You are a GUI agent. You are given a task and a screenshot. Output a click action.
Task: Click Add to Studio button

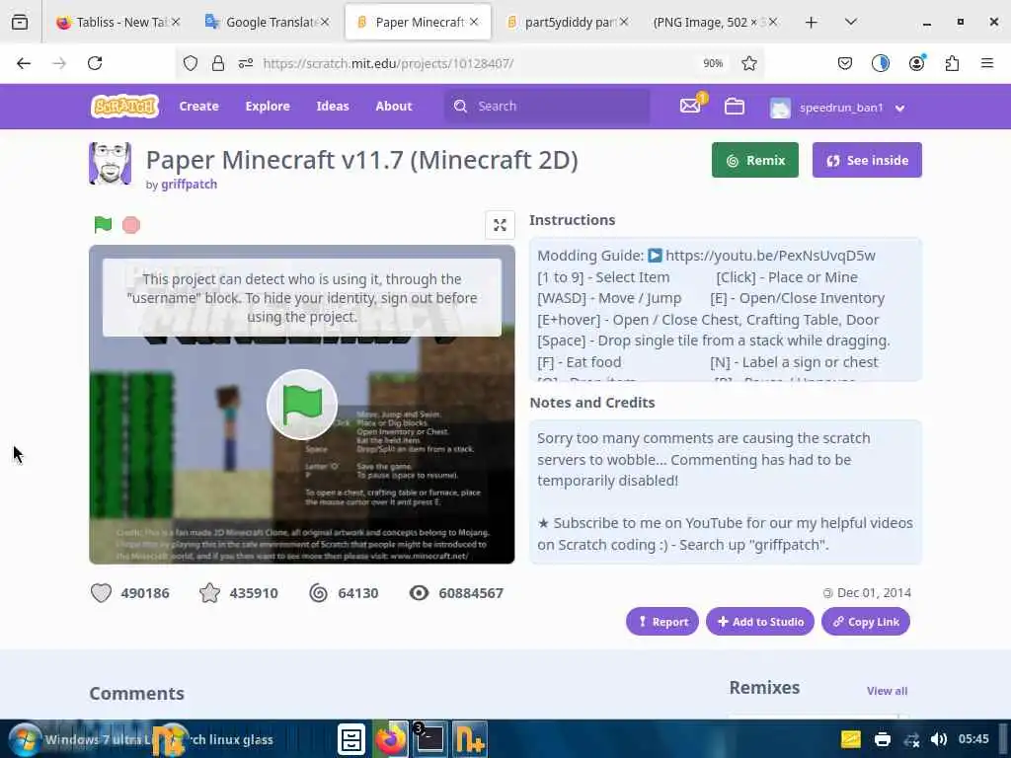[x=760, y=622]
